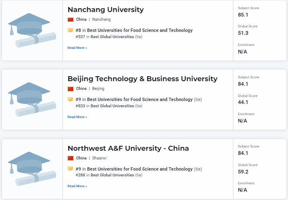Open Nanchang University title link
The width and height of the screenshot is (288, 200).
tap(106, 10)
